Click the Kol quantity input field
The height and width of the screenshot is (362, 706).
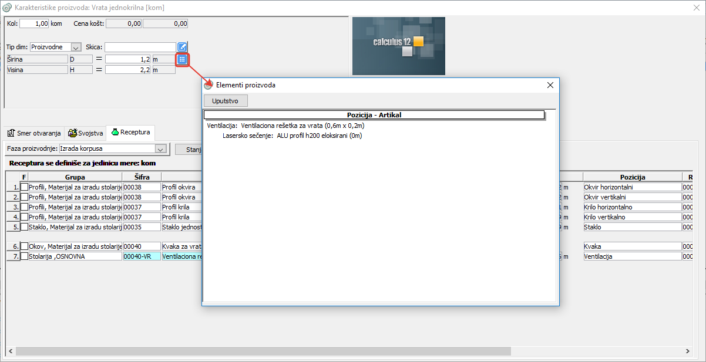point(34,23)
